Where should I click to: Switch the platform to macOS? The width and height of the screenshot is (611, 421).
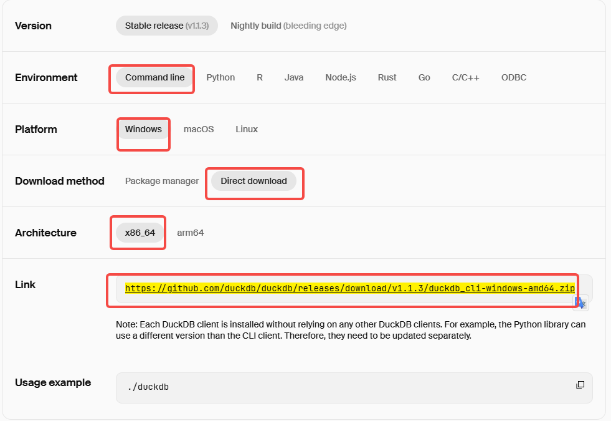coord(199,129)
